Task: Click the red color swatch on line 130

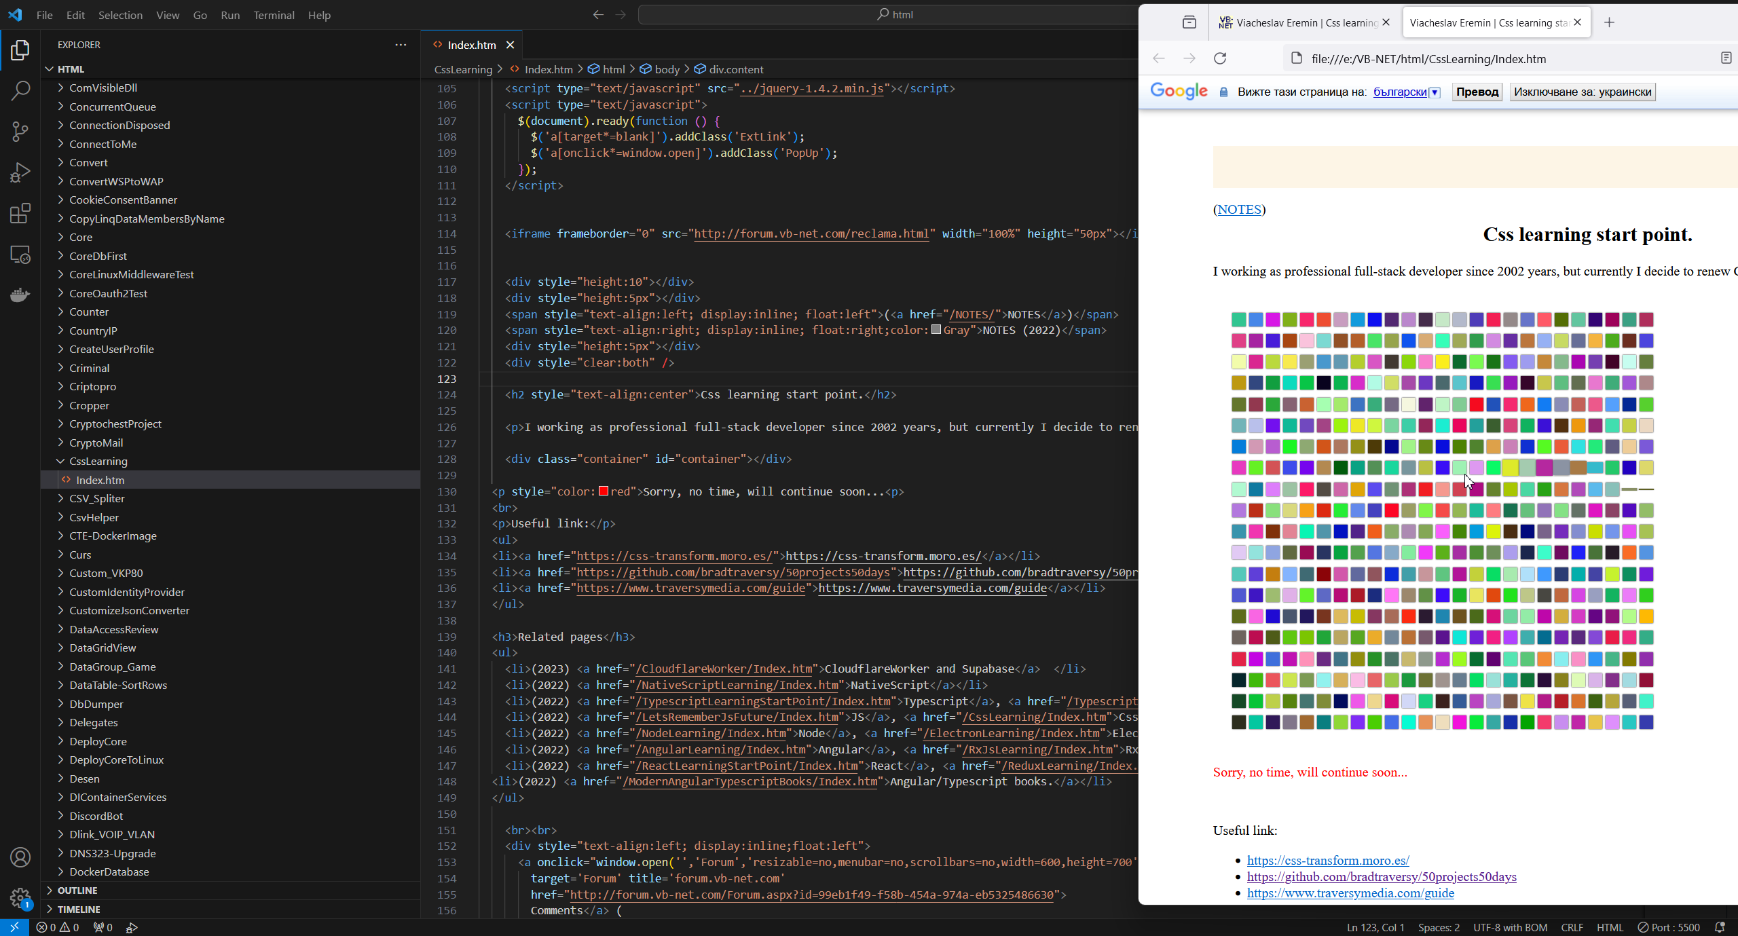Action: point(603,491)
